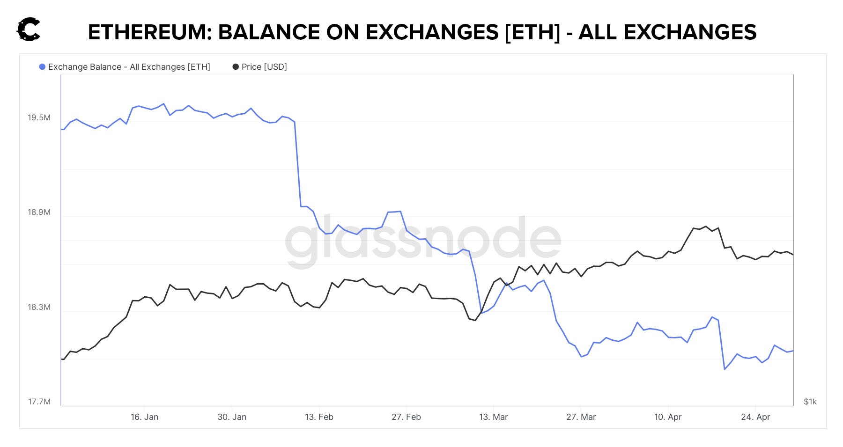This screenshot has height=447, width=843.
Task: Click the 17.7M y-axis label
Action: (39, 402)
